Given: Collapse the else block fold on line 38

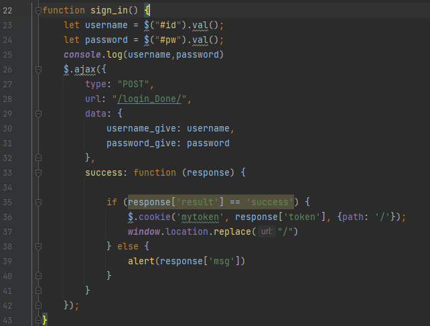Looking at the screenshot, I should (x=38, y=247).
